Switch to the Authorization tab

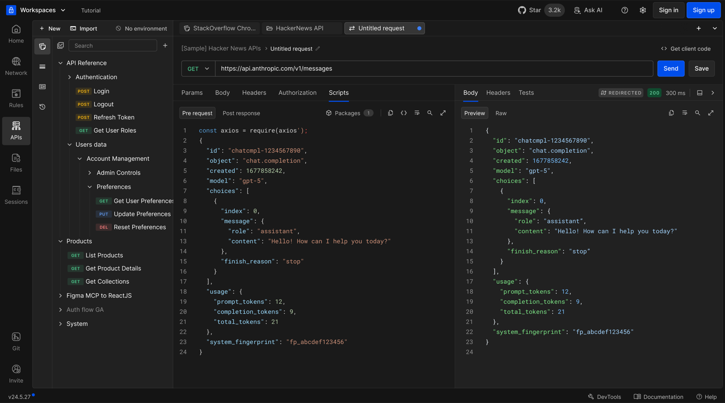coord(298,92)
